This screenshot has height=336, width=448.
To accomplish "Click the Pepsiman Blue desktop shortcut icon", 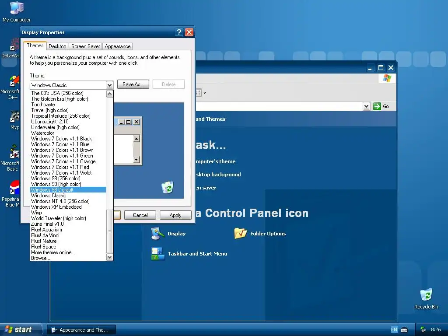I will tap(14, 188).
